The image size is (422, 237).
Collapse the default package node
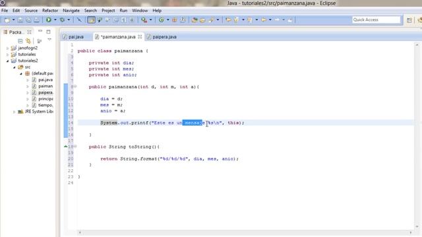(x=21, y=74)
